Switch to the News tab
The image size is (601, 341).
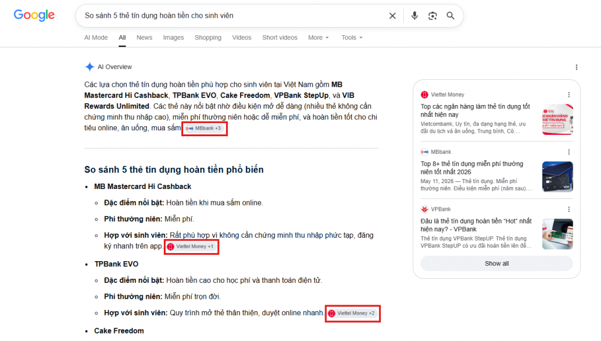click(x=144, y=38)
